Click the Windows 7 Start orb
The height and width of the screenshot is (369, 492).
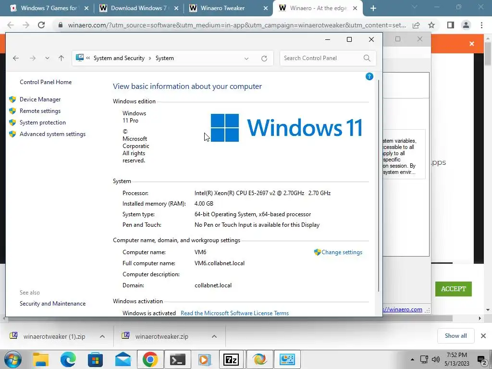tap(12, 359)
